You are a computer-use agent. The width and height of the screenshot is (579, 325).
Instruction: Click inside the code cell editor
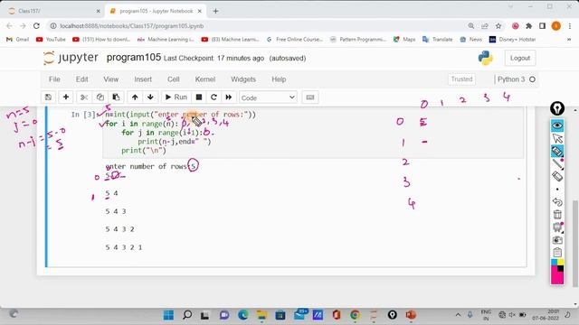pyautogui.click(x=312, y=133)
